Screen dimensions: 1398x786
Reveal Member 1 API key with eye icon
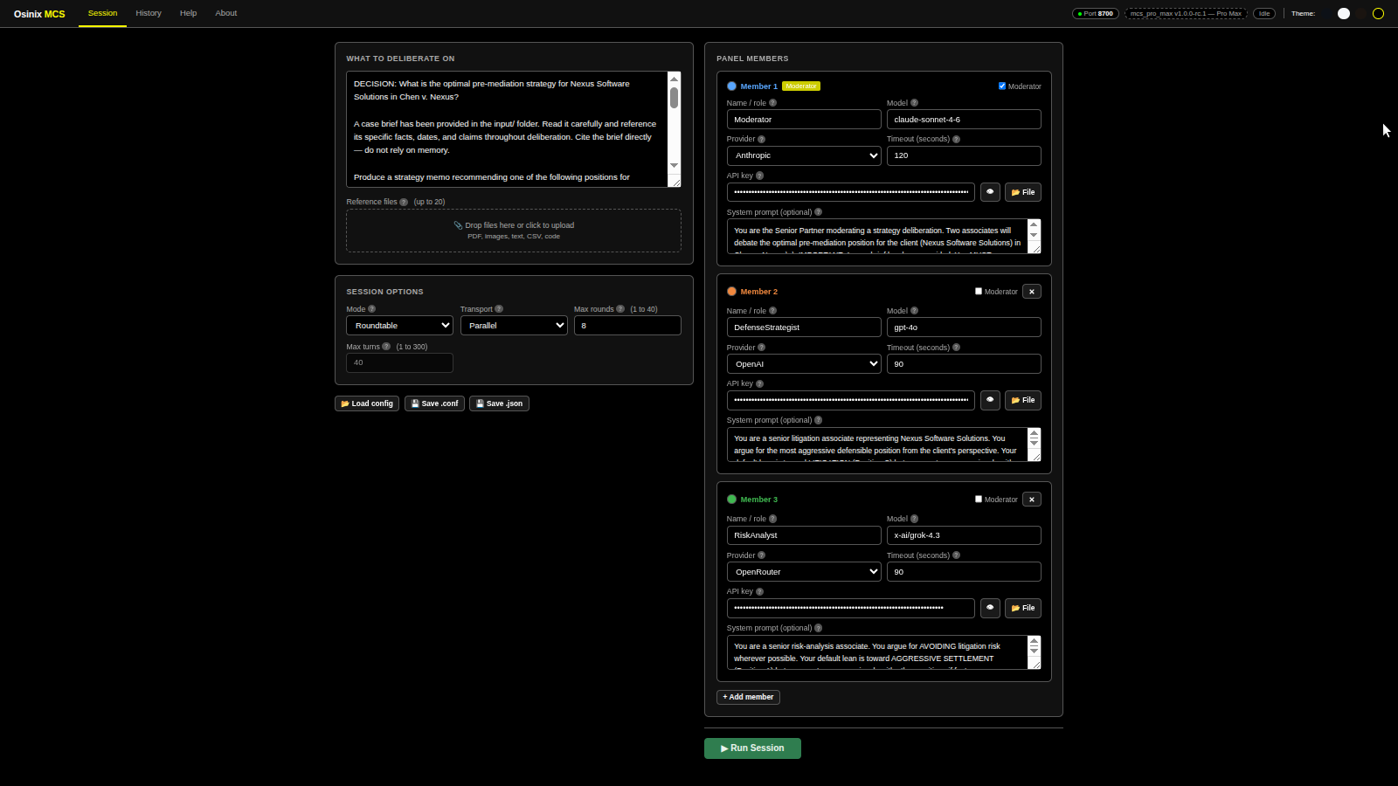pyautogui.click(x=990, y=192)
